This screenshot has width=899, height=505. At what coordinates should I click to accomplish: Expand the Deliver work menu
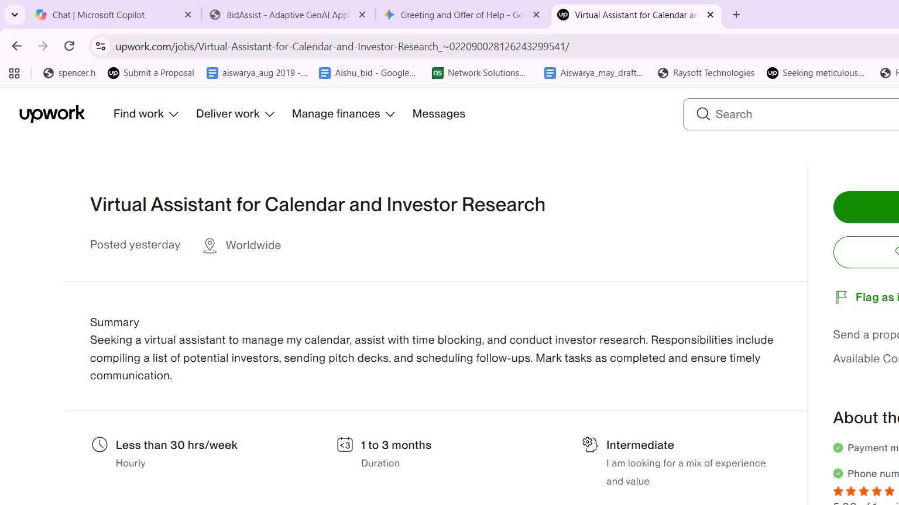(235, 114)
